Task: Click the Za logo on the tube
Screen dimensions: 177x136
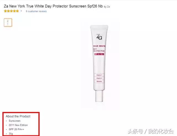Action: tap(99, 37)
